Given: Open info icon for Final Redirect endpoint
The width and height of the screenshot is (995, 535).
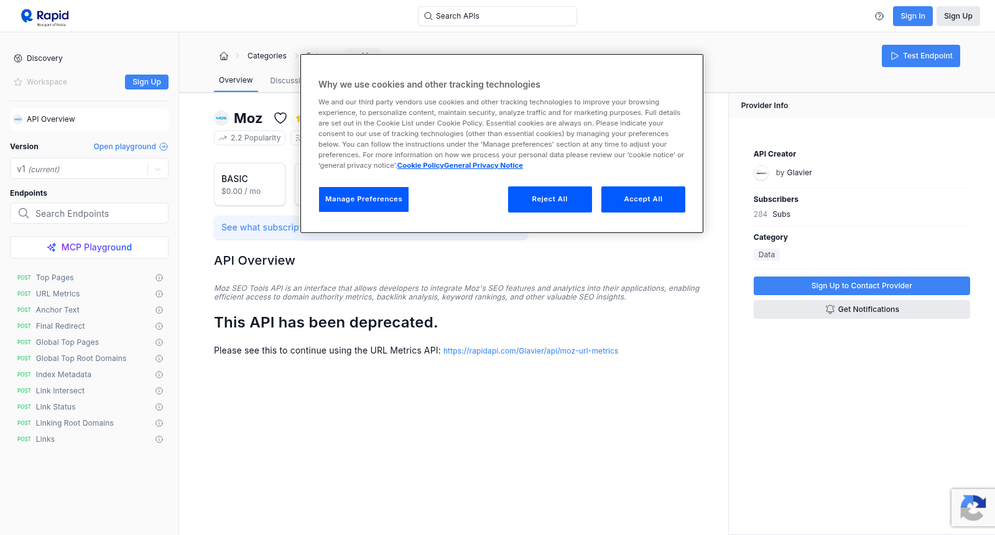Looking at the screenshot, I should pyautogui.click(x=159, y=326).
